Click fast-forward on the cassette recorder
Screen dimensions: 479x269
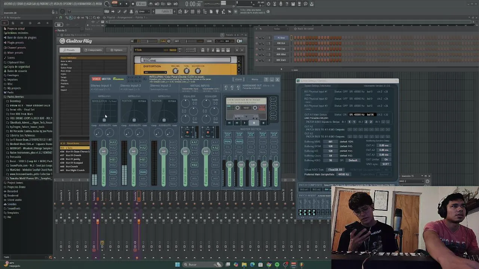(237, 123)
